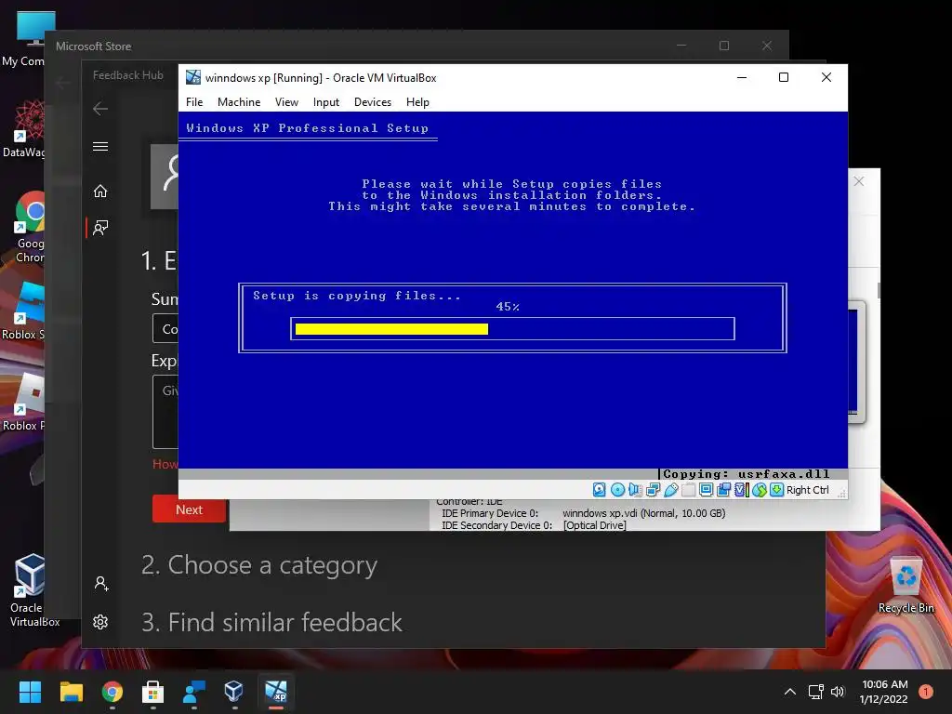952x714 pixels.
Task: Show hidden tray icons chevron
Action: pyautogui.click(x=790, y=692)
